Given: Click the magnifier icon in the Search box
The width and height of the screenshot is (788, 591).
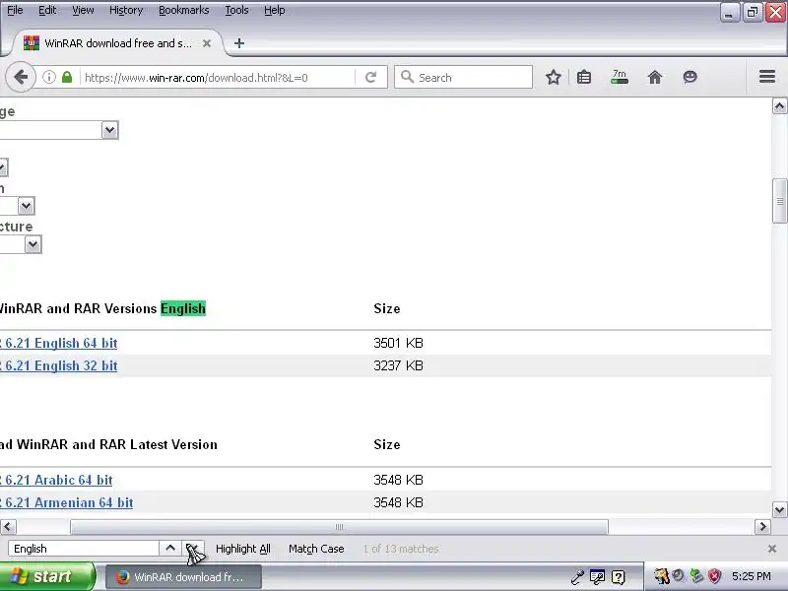Looking at the screenshot, I should pyautogui.click(x=407, y=77).
